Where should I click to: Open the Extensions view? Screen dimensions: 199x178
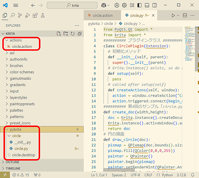pos(35,16)
